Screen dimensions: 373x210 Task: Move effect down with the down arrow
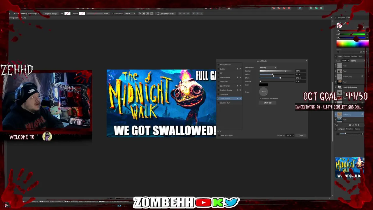pos(220,131)
